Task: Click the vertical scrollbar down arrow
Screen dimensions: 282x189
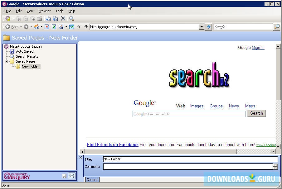Action: tap(278, 147)
